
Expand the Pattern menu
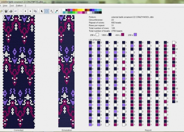[19, 6]
